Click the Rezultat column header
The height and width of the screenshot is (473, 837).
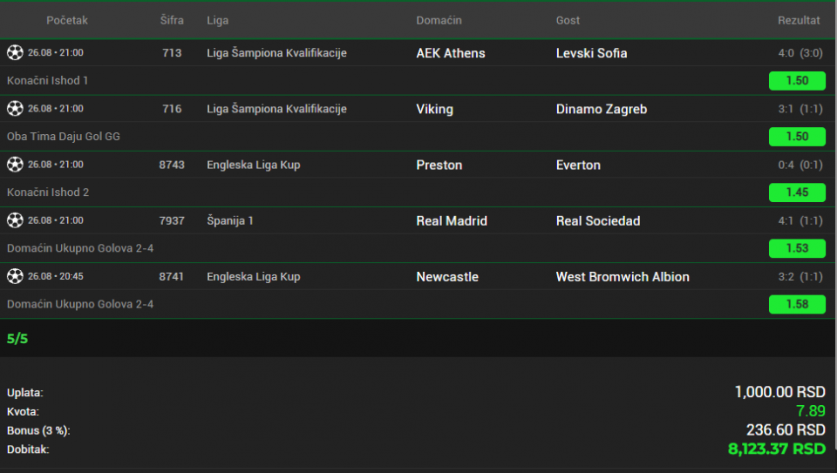coord(799,20)
